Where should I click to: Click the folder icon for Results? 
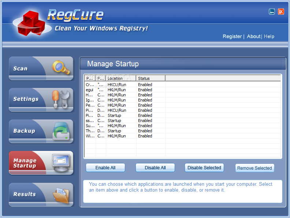(61, 195)
